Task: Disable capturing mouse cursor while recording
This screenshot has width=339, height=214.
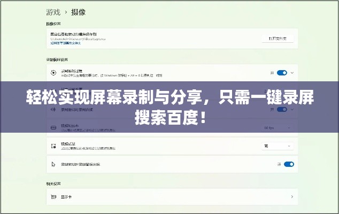Action: [x=288, y=164]
